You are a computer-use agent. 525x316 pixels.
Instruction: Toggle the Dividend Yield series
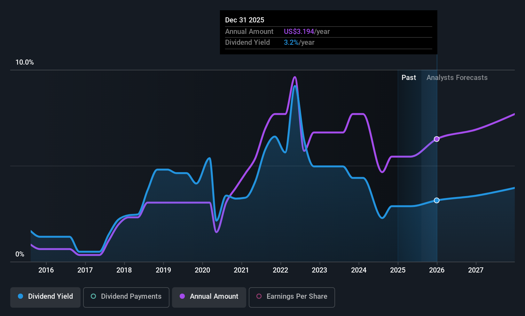(x=45, y=297)
